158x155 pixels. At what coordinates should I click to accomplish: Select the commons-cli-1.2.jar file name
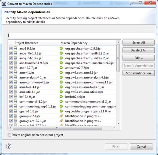click(33, 101)
